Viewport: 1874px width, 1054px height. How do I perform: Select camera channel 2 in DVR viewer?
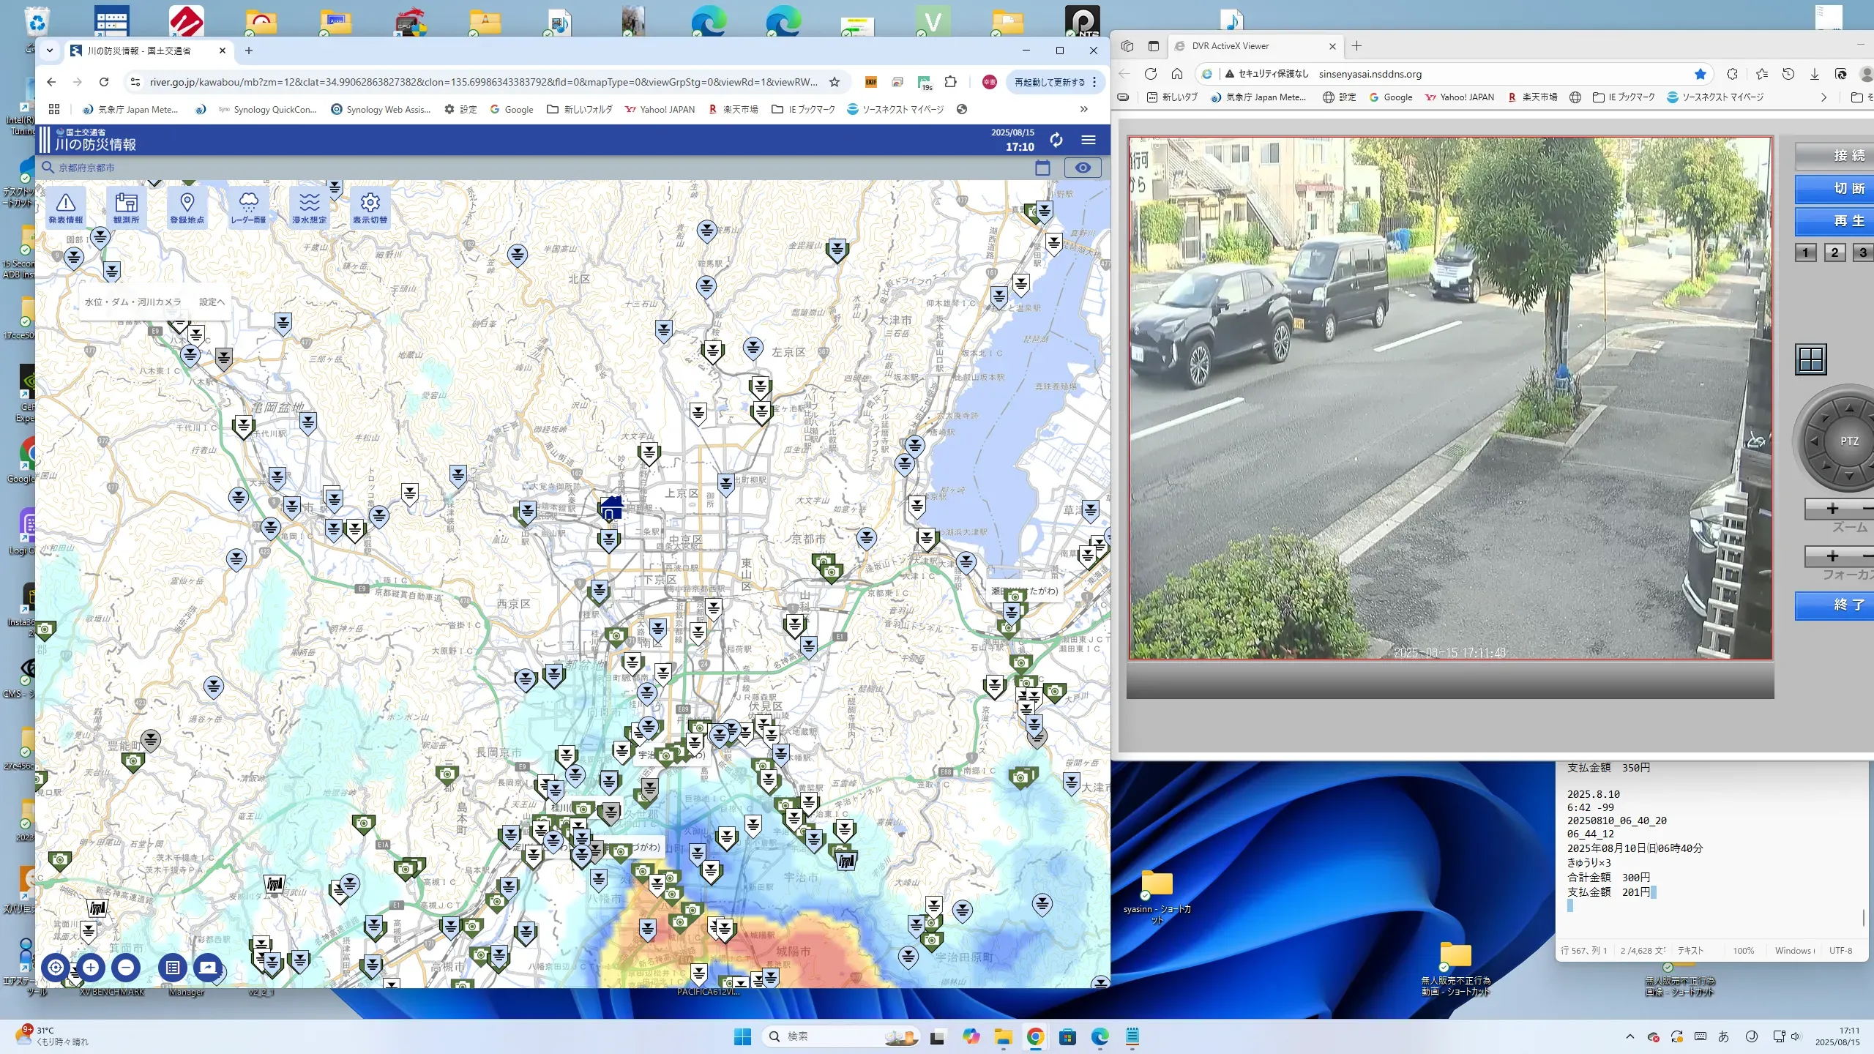click(1834, 253)
